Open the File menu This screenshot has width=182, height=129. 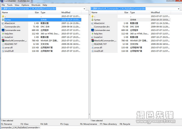pos(3,5)
